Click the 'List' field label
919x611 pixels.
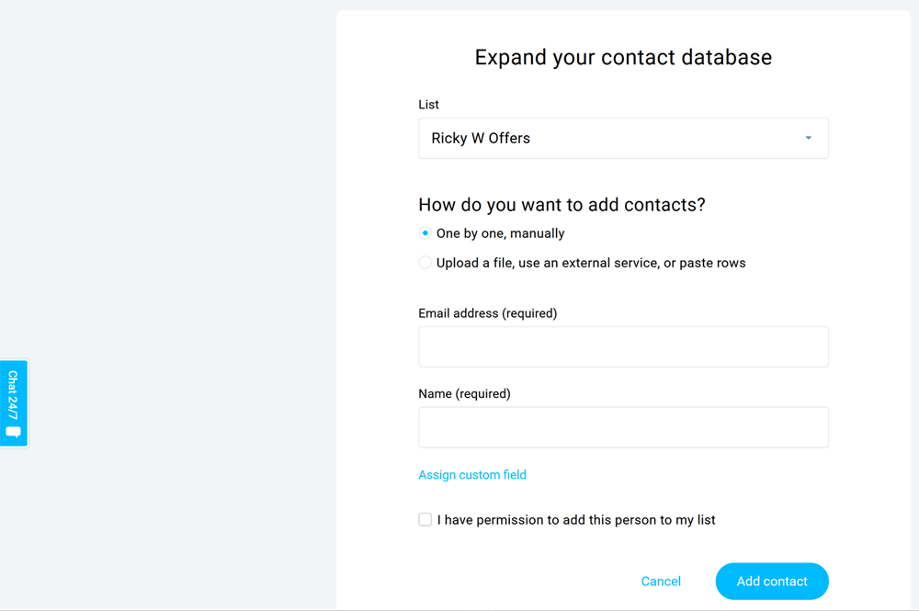click(x=429, y=105)
